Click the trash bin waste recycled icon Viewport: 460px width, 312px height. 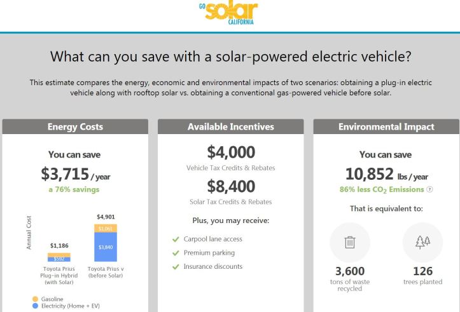tap(349, 242)
